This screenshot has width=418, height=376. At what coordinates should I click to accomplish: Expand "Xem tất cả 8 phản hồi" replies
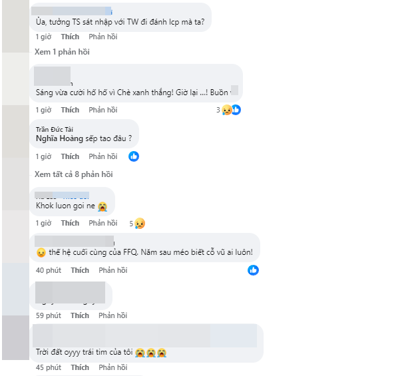tap(74, 174)
